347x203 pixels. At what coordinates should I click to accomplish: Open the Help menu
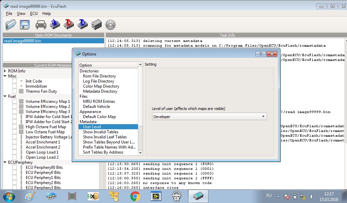click(x=46, y=14)
